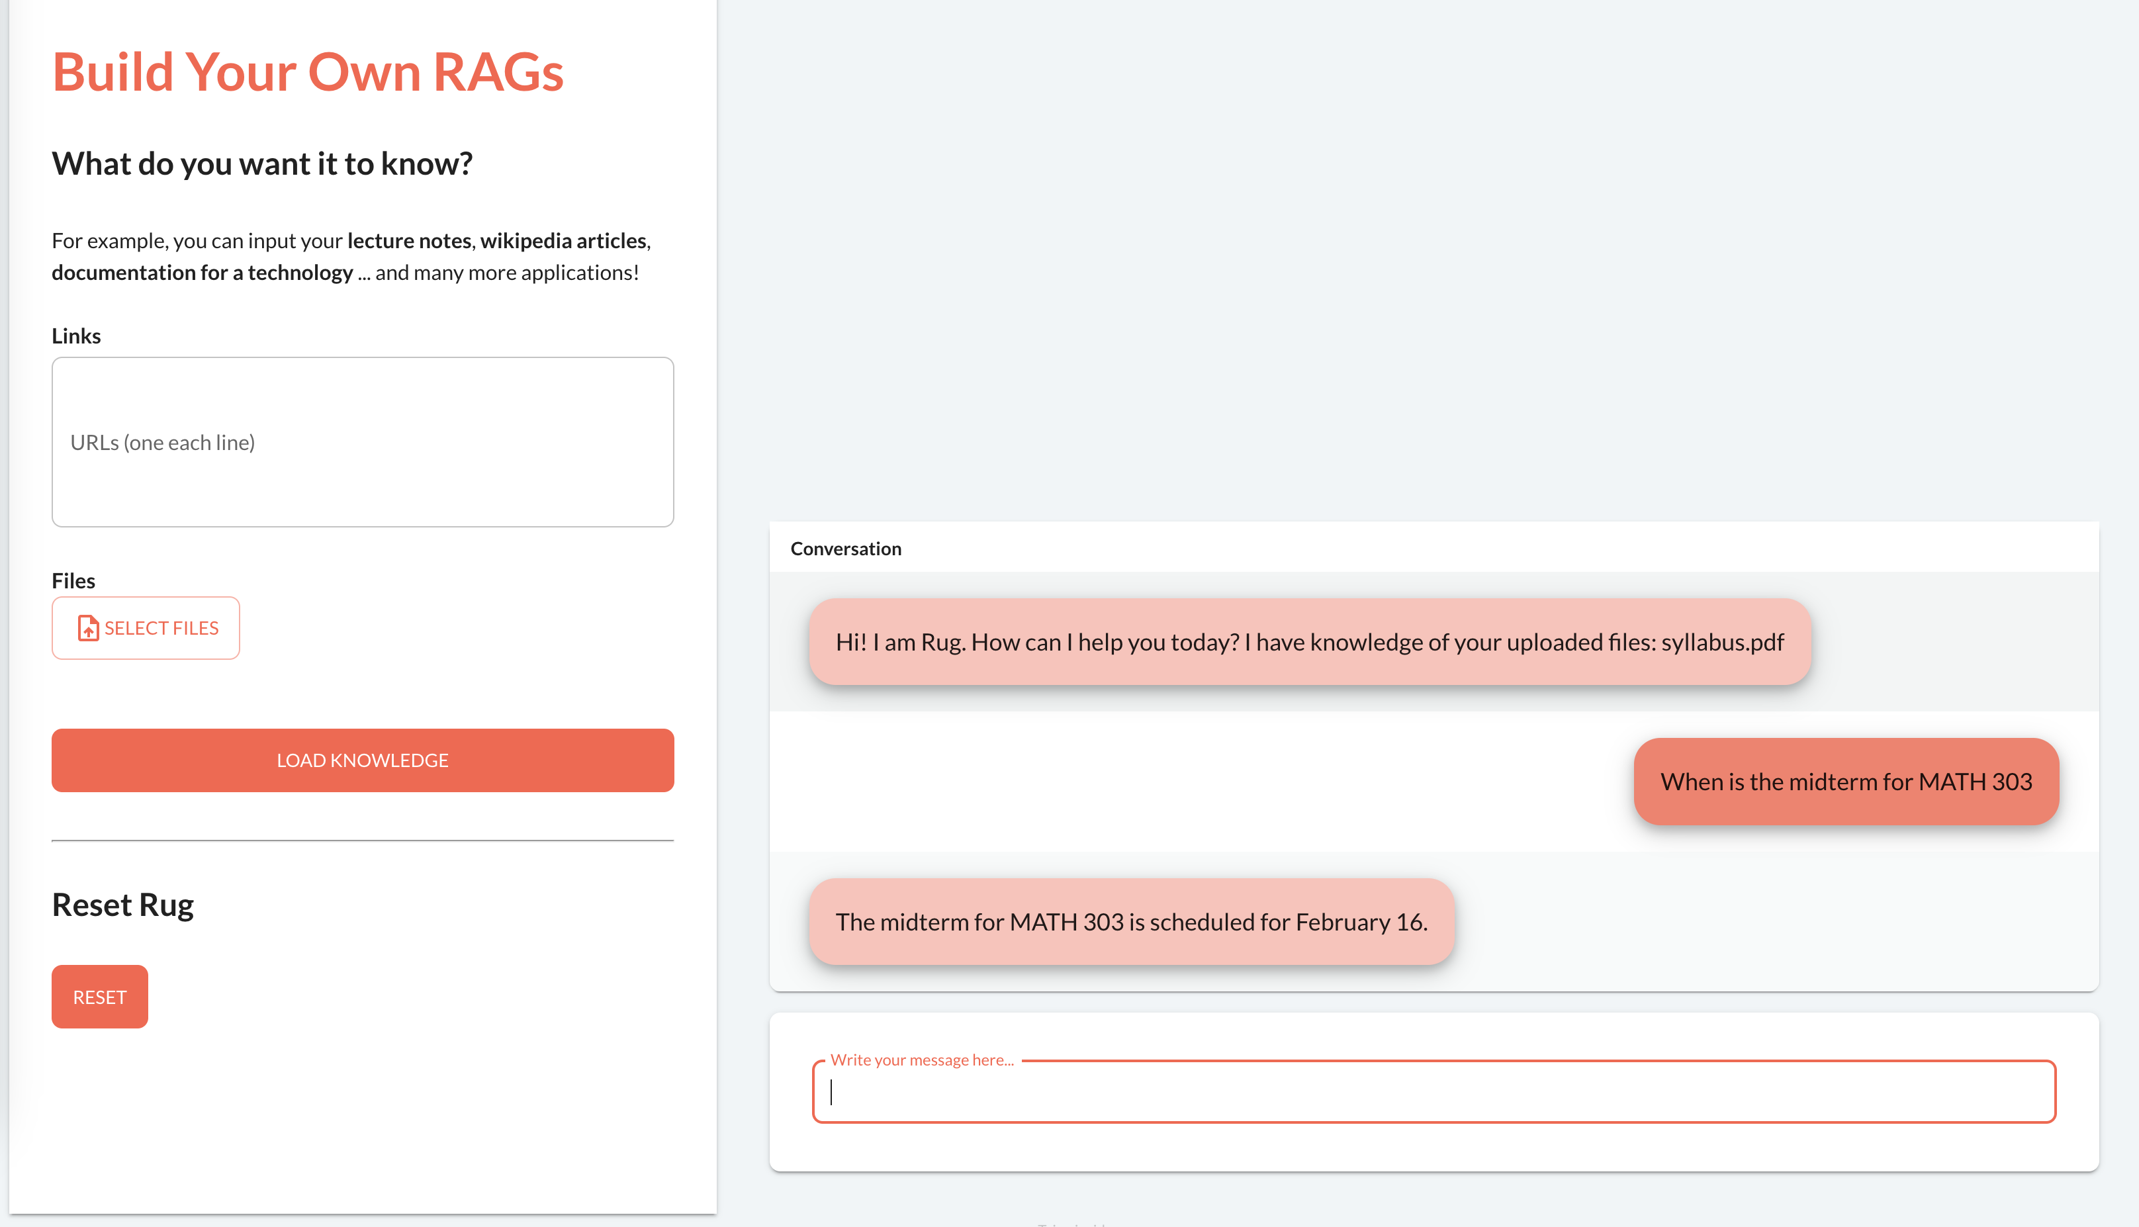This screenshot has width=2139, height=1227.
Task: Click the February 16 answer bubble
Action: (1130, 921)
